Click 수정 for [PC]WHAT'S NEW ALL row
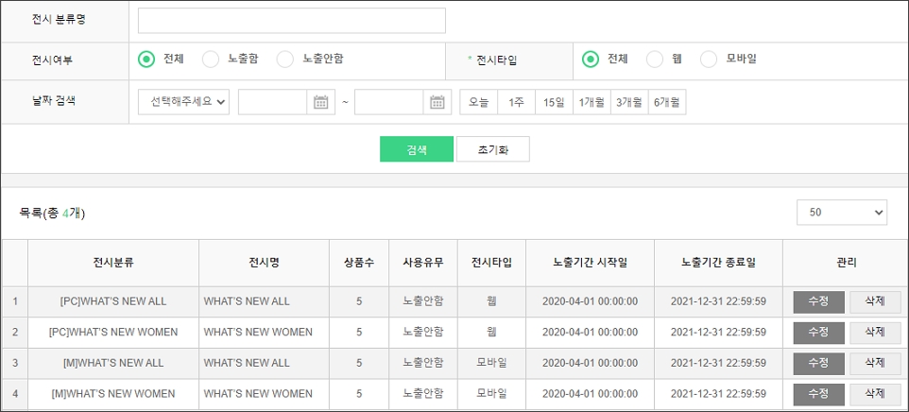The height and width of the screenshot is (412, 909). point(818,301)
